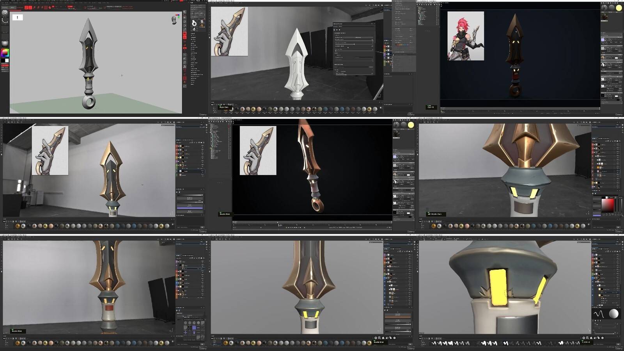The width and height of the screenshot is (624, 351).
Task: Open the ZBrush gray material sphere selector
Action: coord(5,43)
